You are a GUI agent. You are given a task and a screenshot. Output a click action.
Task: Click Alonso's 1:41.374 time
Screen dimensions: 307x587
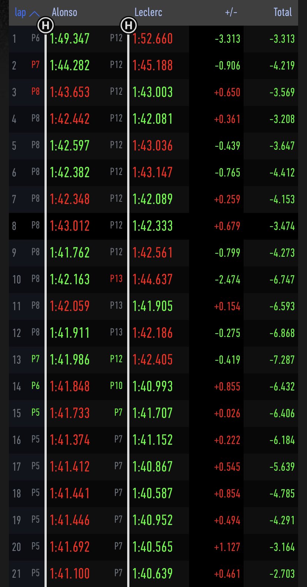tap(70, 440)
